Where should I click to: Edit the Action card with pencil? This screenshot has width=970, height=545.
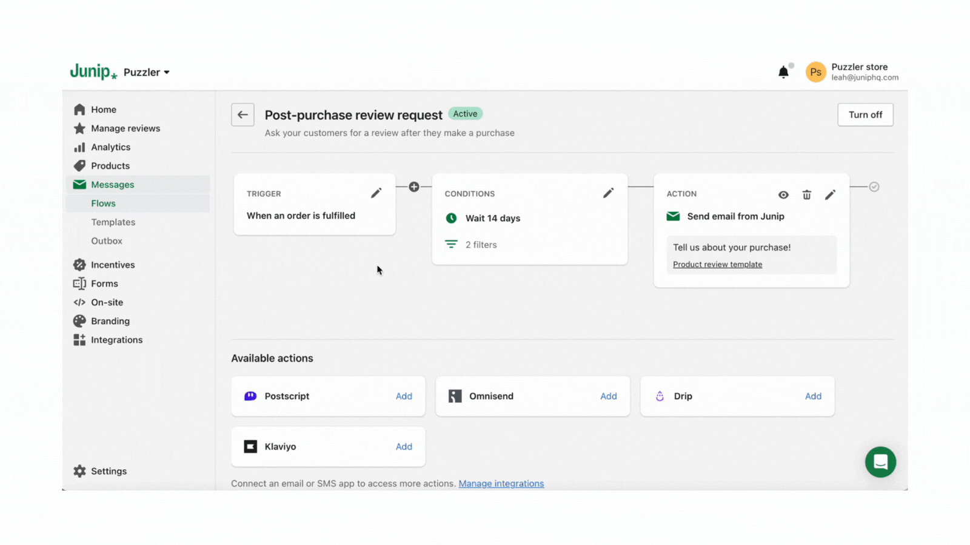830,194
